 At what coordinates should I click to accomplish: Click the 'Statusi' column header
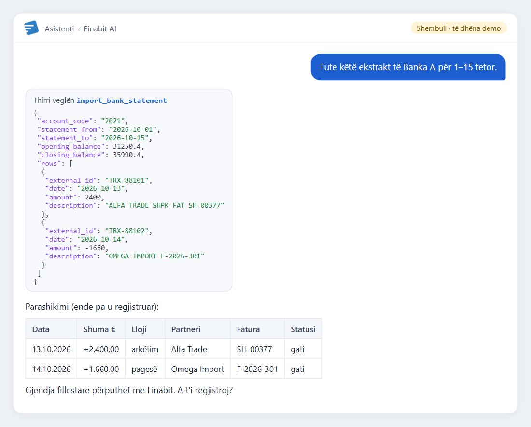click(x=303, y=329)
